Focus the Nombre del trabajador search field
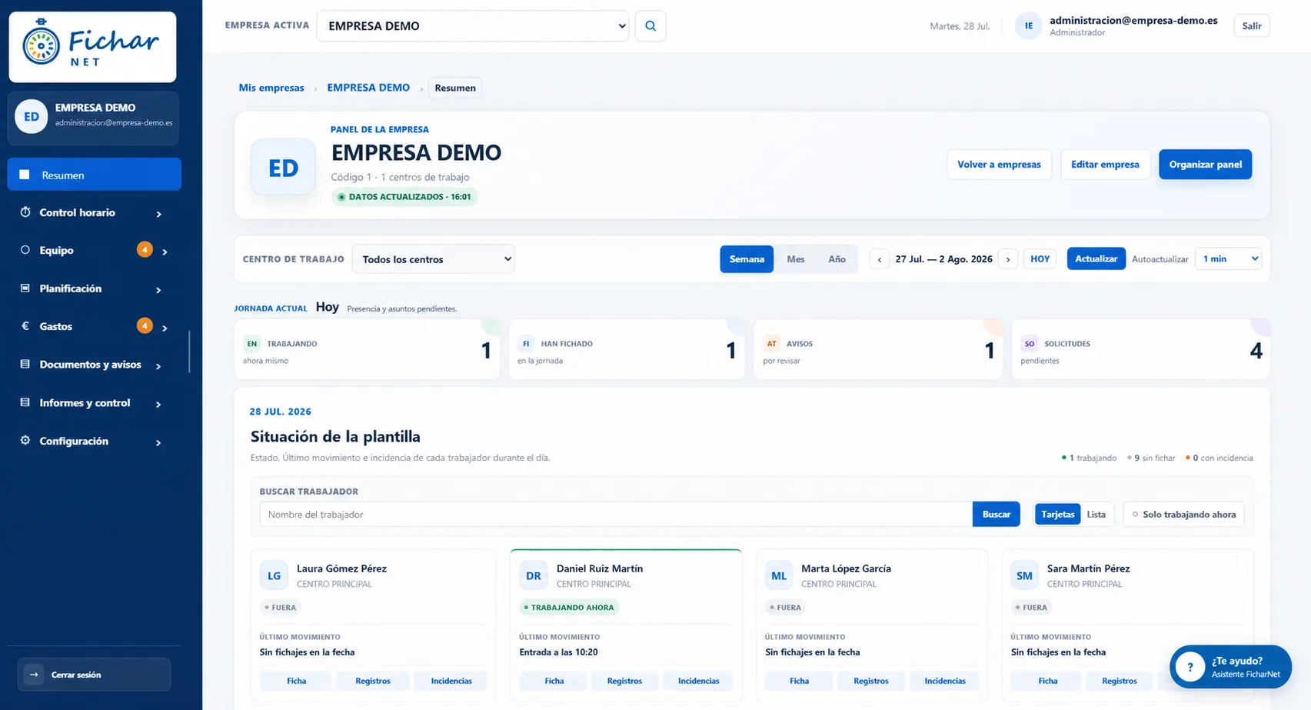This screenshot has width=1311, height=710. click(x=616, y=515)
